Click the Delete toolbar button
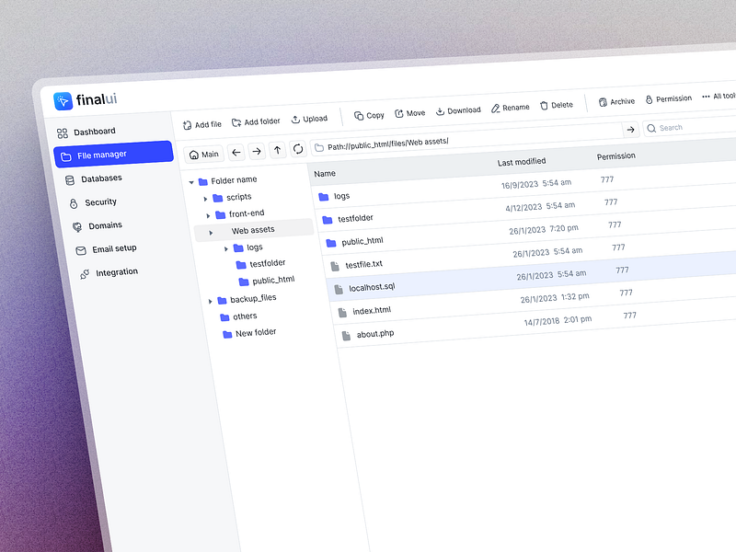 556,105
